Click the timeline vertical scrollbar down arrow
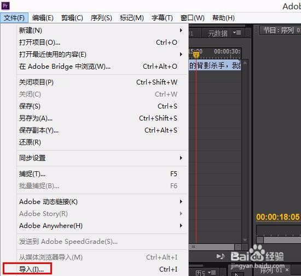Screen dimensions: 301x276 pyautogui.click(x=245, y=240)
